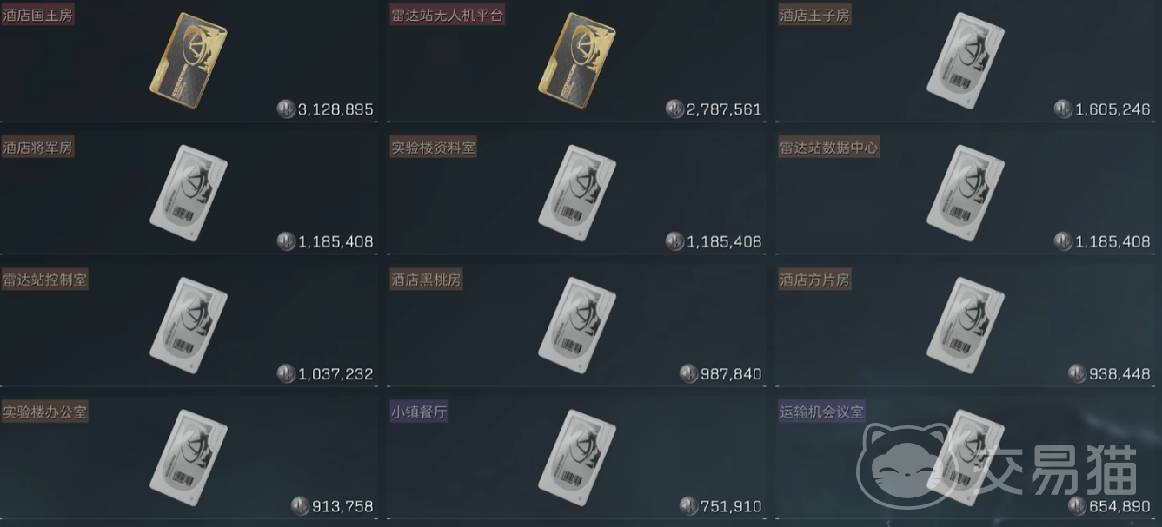
Task: Choose the 酒店黑桃房 keycard icon
Action: pyautogui.click(x=578, y=326)
